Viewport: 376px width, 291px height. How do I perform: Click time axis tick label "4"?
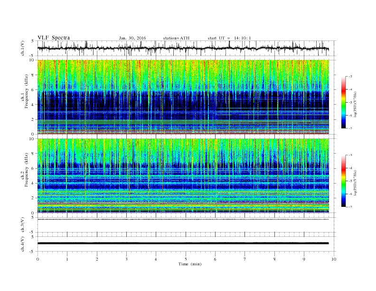(x=156, y=259)
